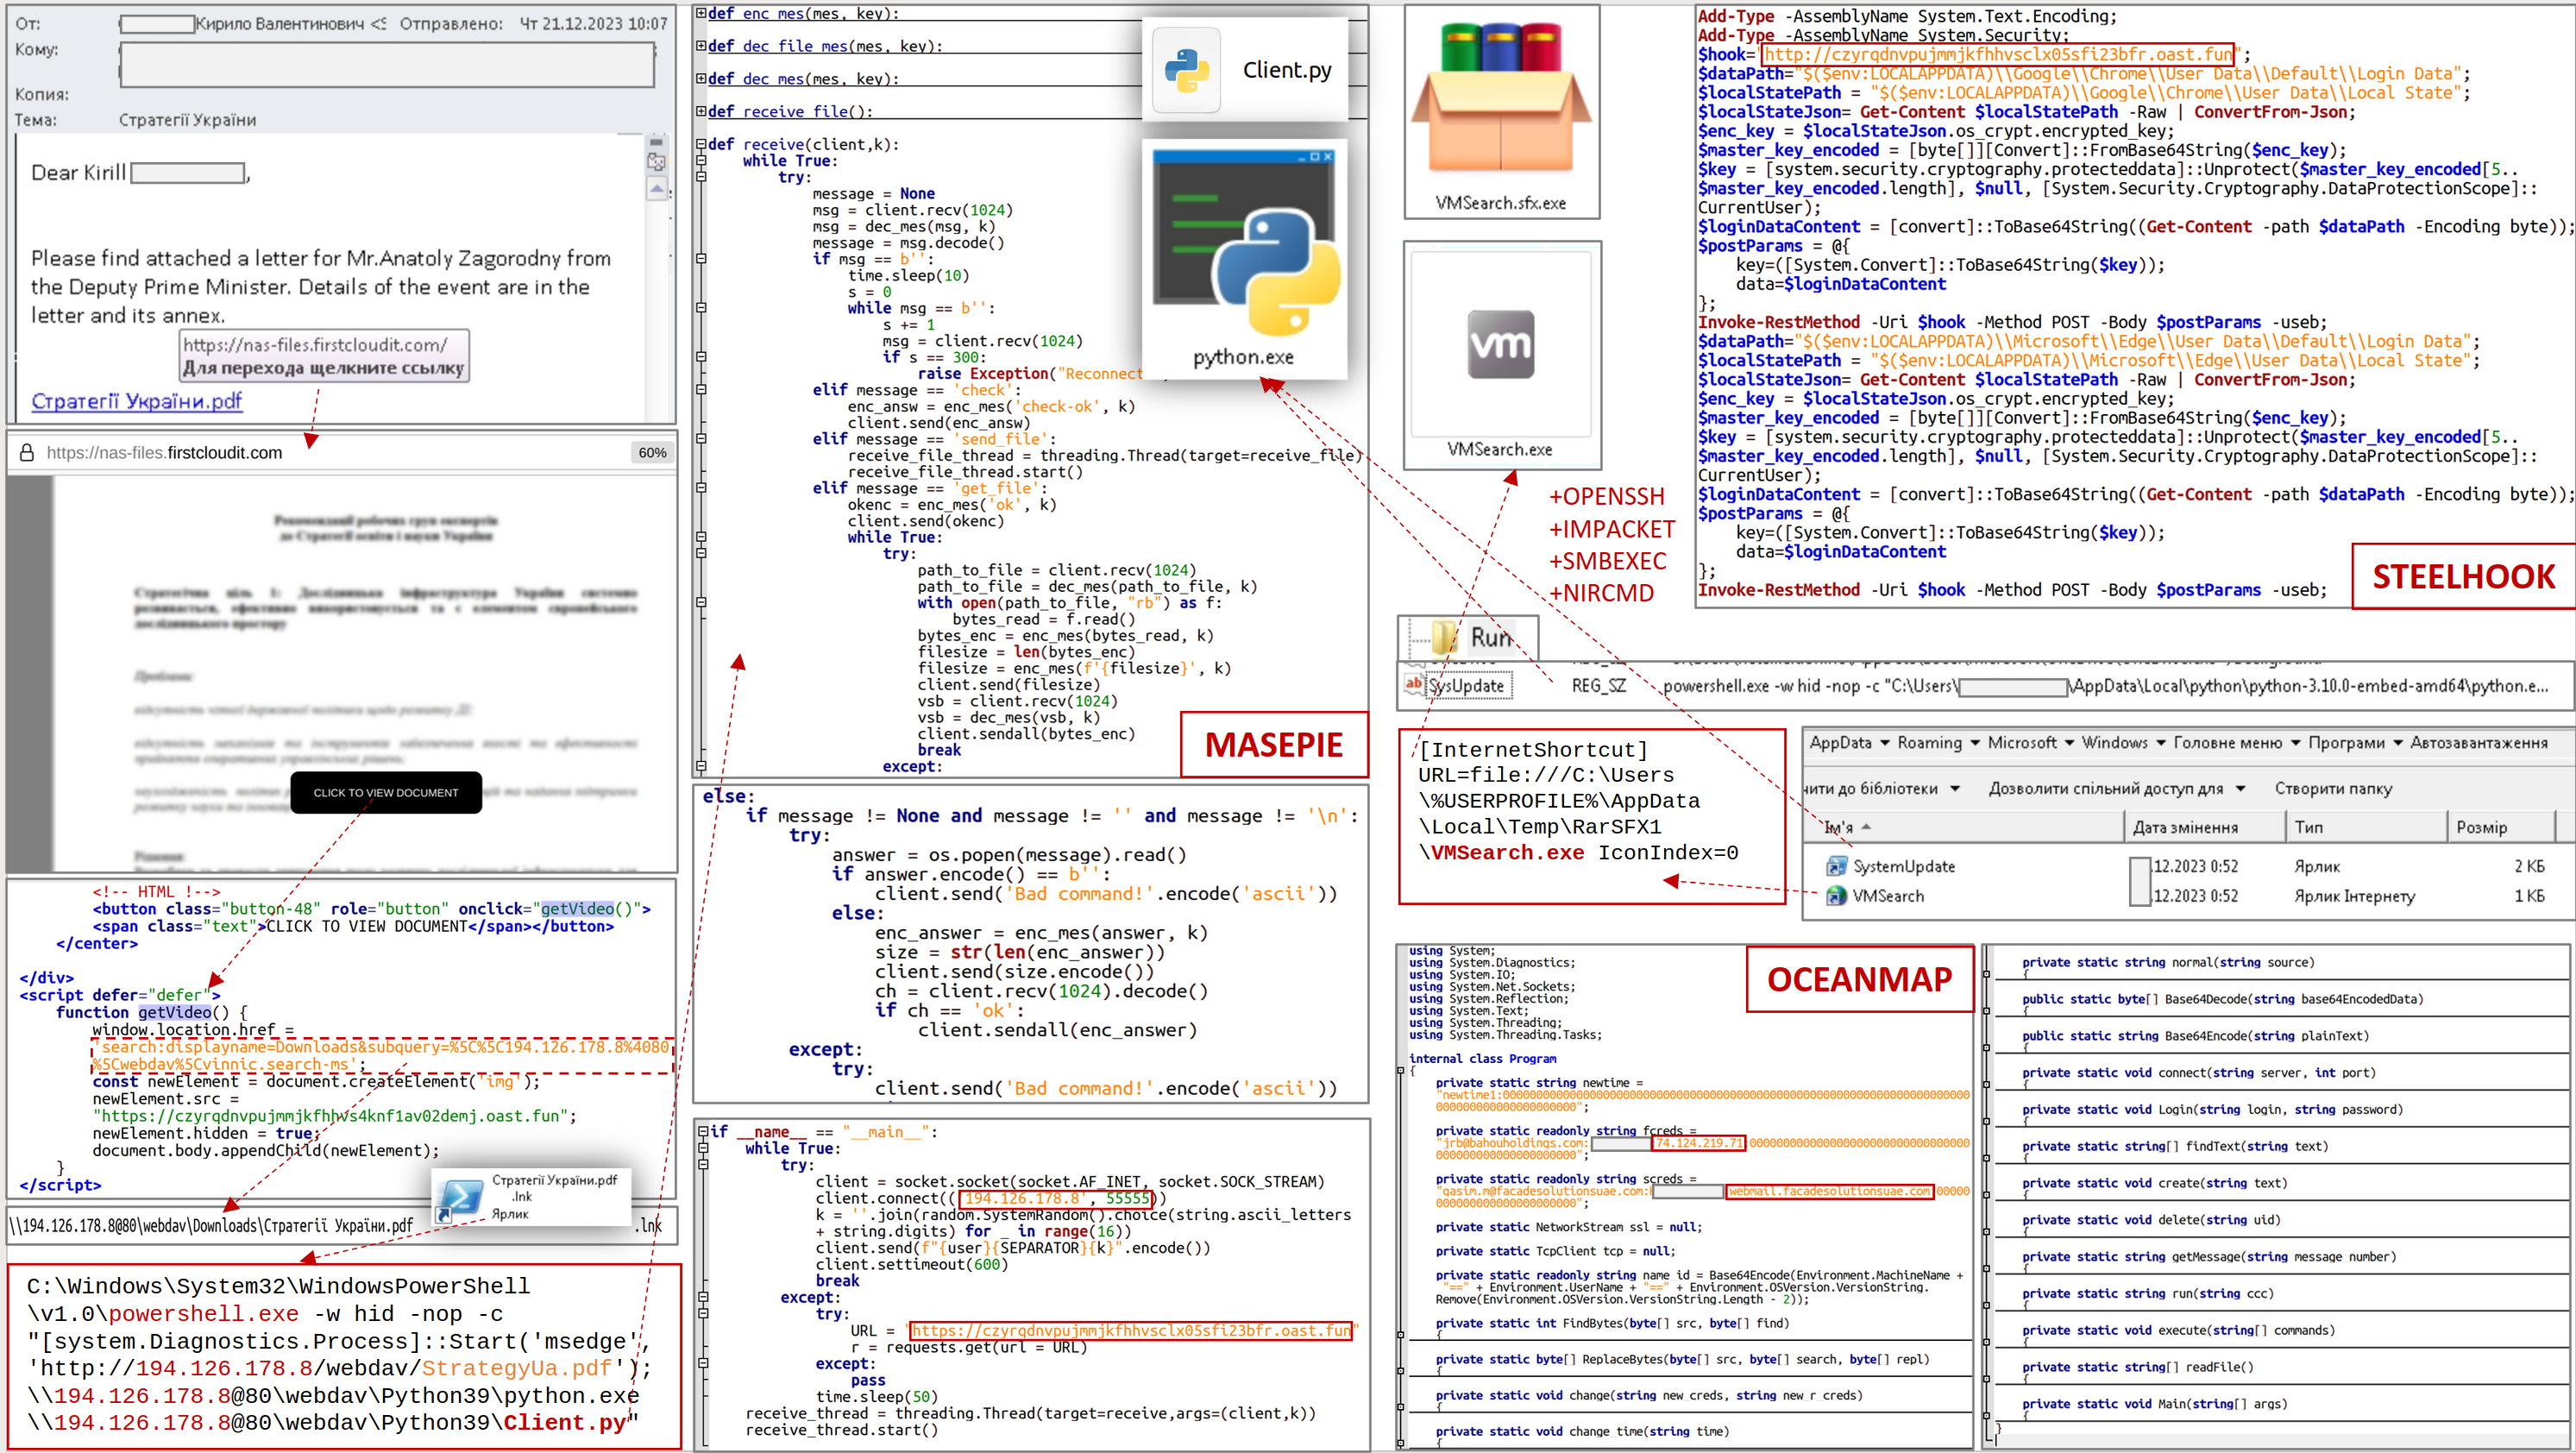Image resolution: width=2576 pixels, height=1453 pixels.
Task: Click the padlock icon in the address bar
Action: 27,453
